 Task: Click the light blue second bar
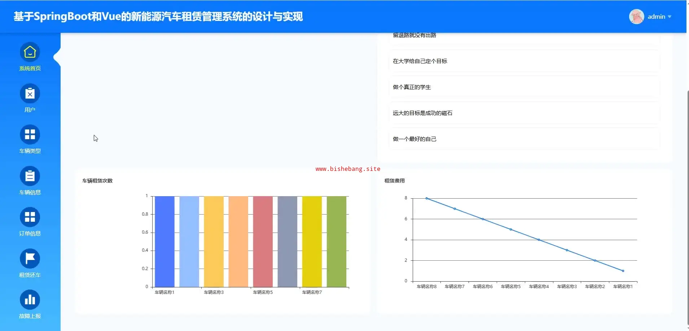[x=189, y=242]
